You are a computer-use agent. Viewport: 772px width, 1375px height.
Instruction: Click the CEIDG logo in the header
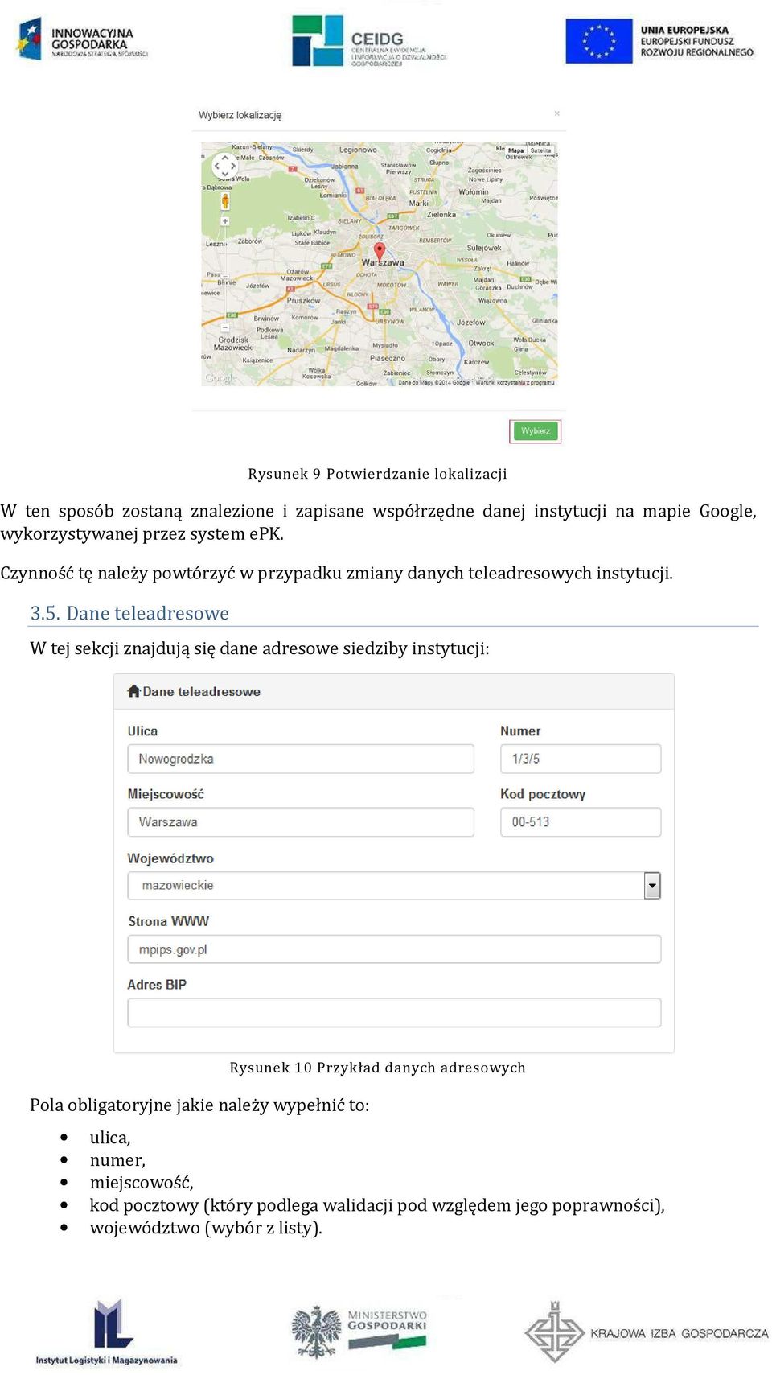tap(369, 40)
